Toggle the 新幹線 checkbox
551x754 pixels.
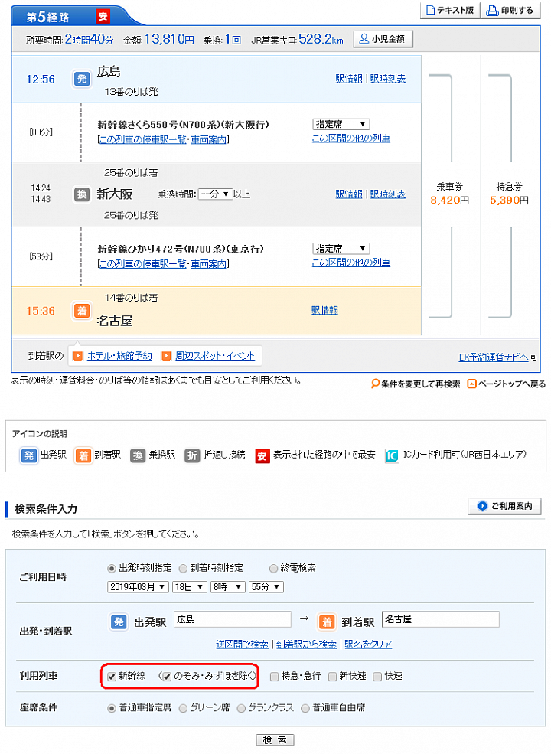[112, 677]
